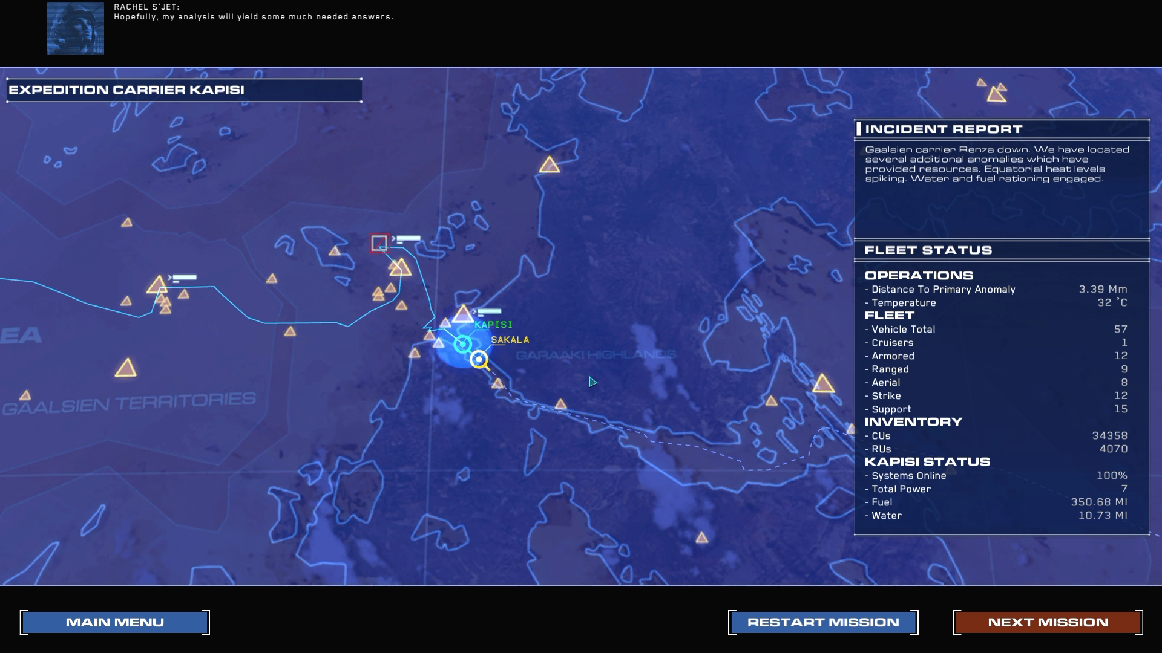Select the yellow Sakala carrier marker
Screen dimensions: 1162x653
(479, 359)
